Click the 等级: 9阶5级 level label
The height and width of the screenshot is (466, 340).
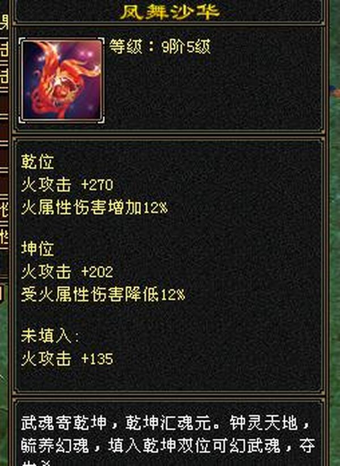point(160,47)
